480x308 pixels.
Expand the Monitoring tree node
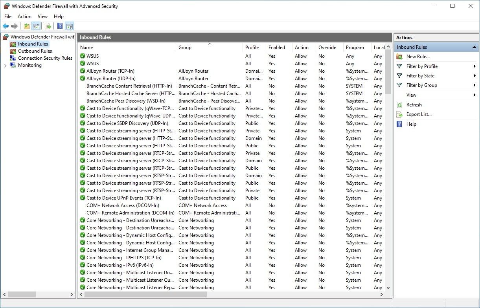click(5, 65)
